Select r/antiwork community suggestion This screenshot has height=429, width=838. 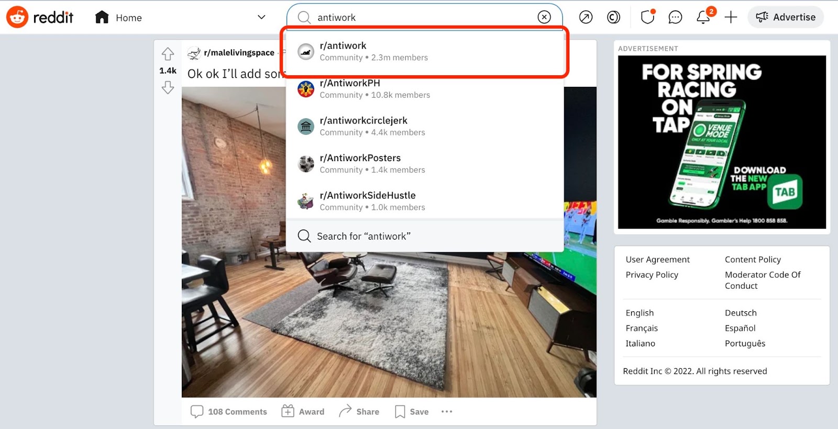tap(425, 51)
